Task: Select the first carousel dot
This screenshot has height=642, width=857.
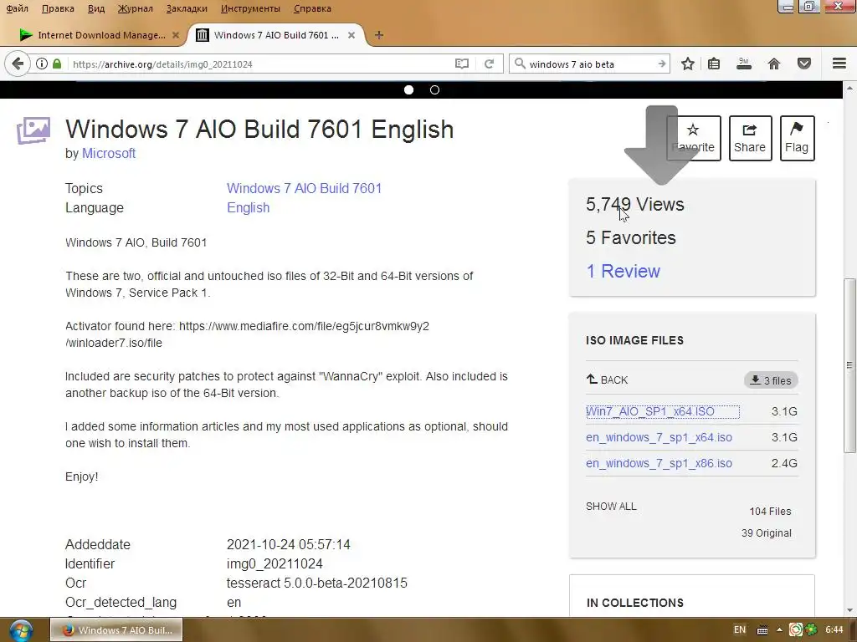Action: (408, 90)
